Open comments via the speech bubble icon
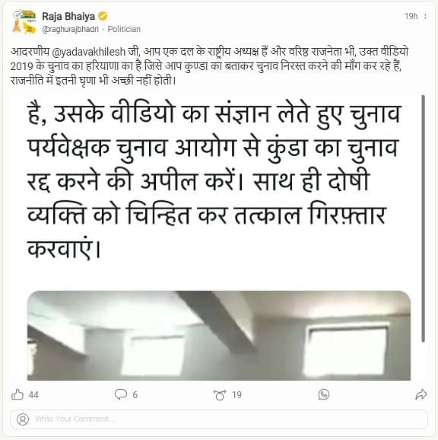The width and height of the screenshot is (438, 440). (121, 394)
